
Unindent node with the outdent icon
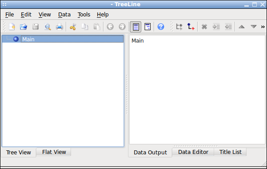pos(228,27)
